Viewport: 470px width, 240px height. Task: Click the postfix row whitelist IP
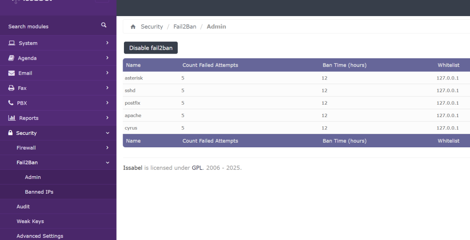point(448,103)
